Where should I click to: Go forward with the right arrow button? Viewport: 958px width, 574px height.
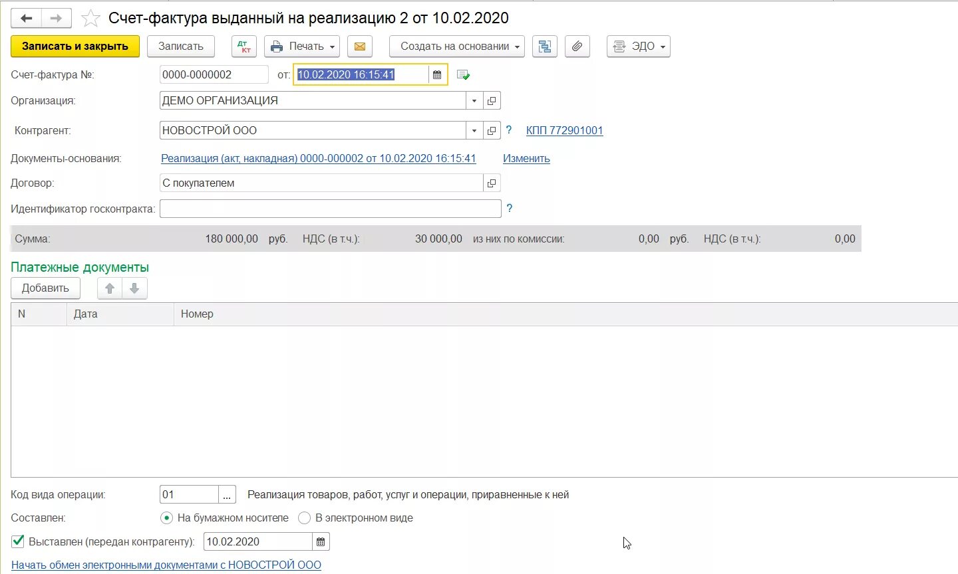(x=56, y=18)
